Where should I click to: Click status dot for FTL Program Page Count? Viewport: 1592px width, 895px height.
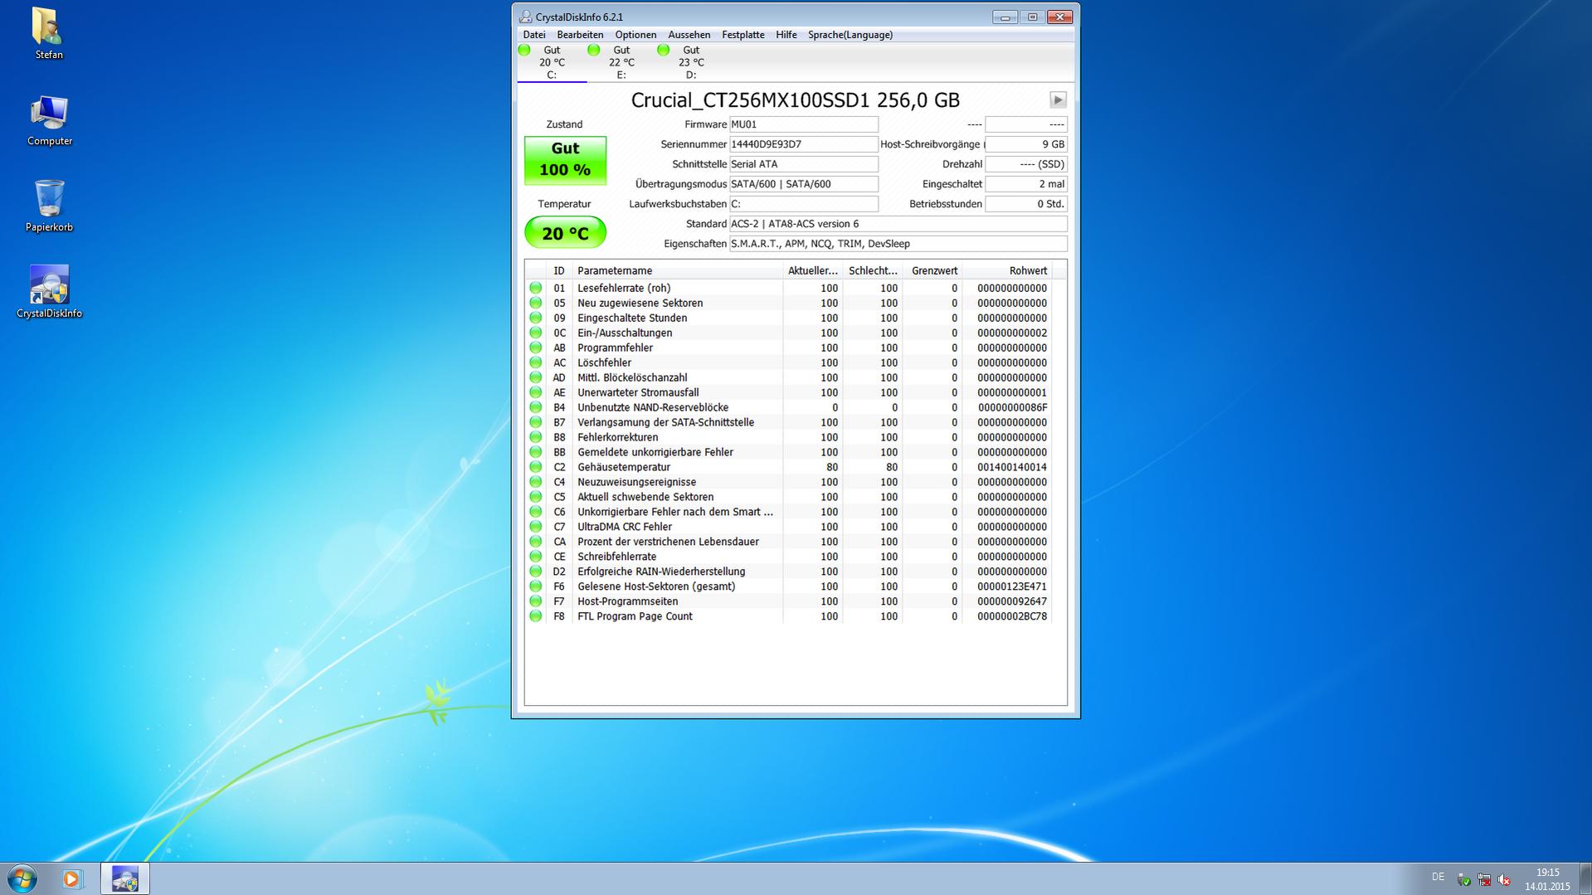pyautogui.click(x=536, y=616)
